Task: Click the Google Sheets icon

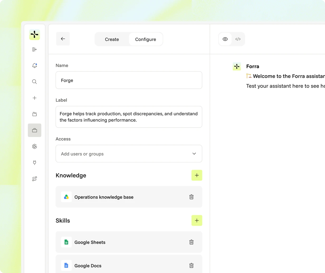Action: click(66, 242)
